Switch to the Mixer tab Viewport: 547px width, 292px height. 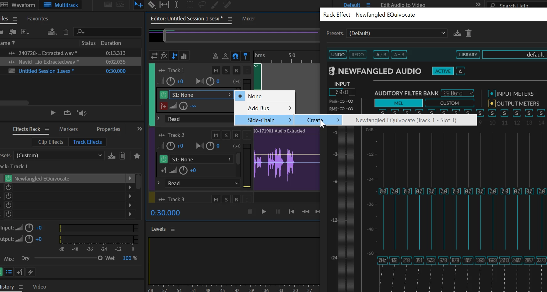click(x=249, y=19)
